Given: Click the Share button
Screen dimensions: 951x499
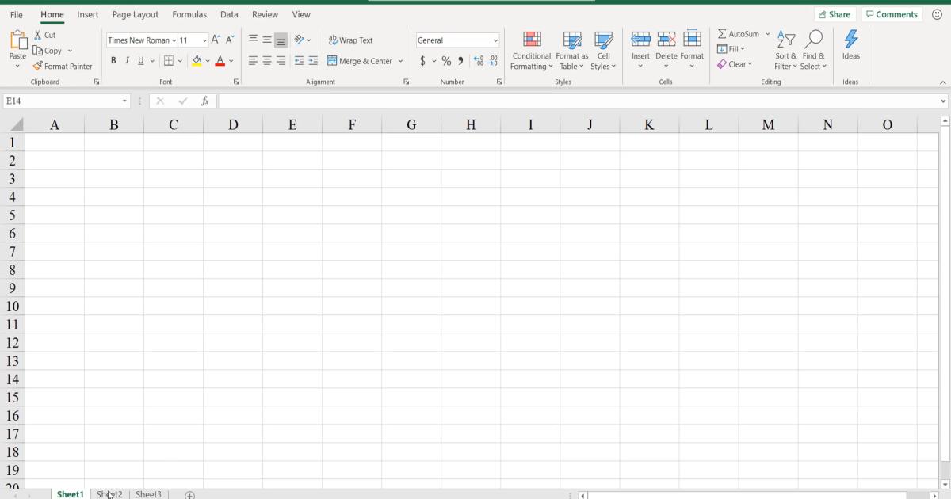Looking at the screenshot, I should (835, 13).
